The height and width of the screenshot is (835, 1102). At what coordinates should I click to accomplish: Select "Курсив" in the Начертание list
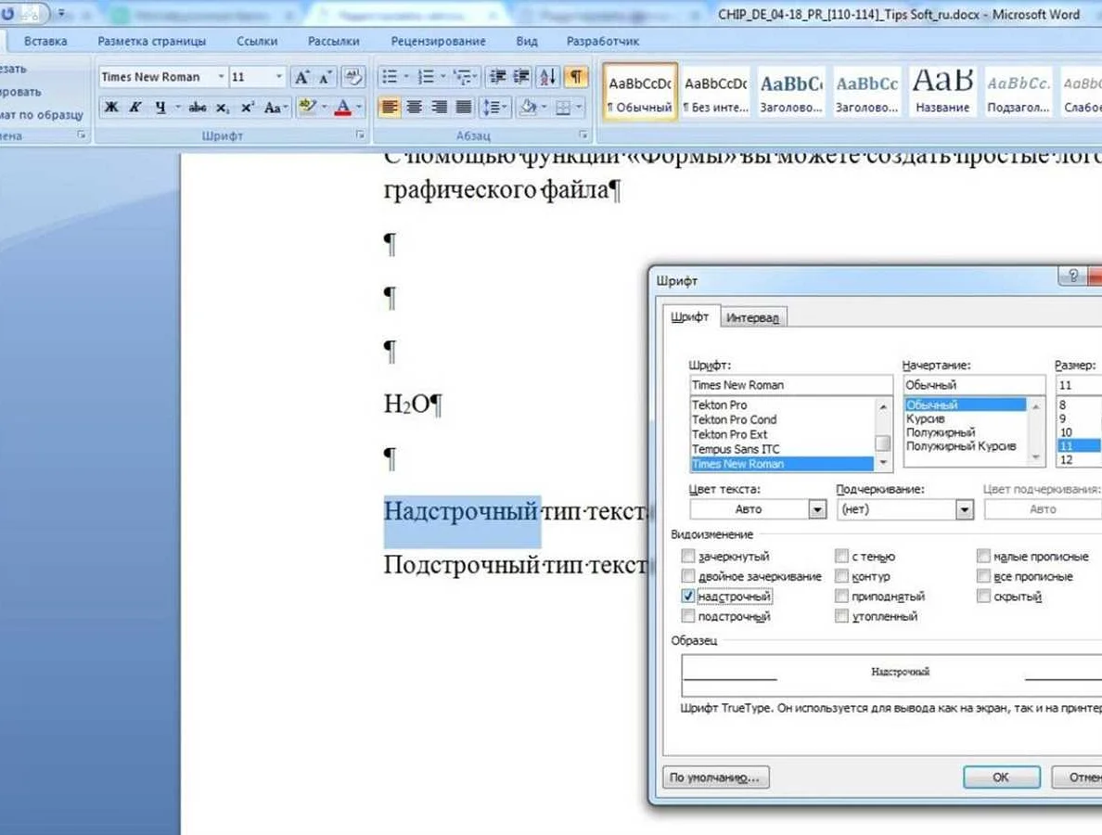click(925, 418)
